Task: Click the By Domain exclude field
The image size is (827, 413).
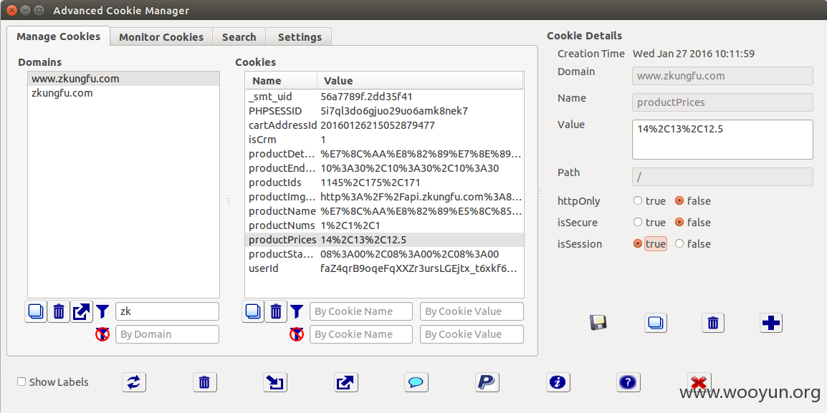Action: pyautogui.click(x=167, y=334)
